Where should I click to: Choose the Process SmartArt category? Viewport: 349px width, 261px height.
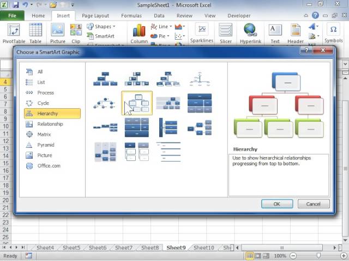coord(52,92)
